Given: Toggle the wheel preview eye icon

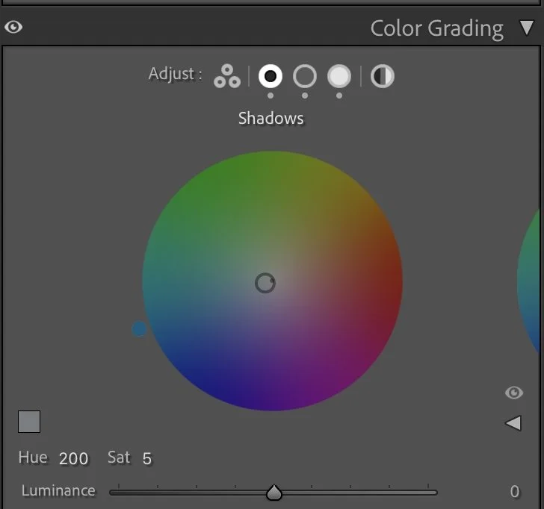Looking at the screenshot, I should pyautogui.click(x=514, y=393).
